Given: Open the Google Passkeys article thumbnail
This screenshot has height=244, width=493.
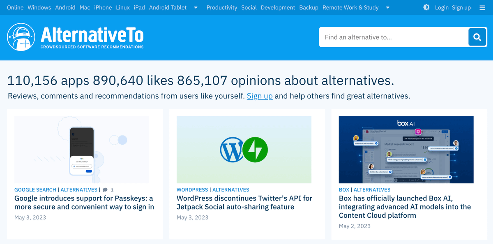Looking at the screenshot, I should point(81,150).
